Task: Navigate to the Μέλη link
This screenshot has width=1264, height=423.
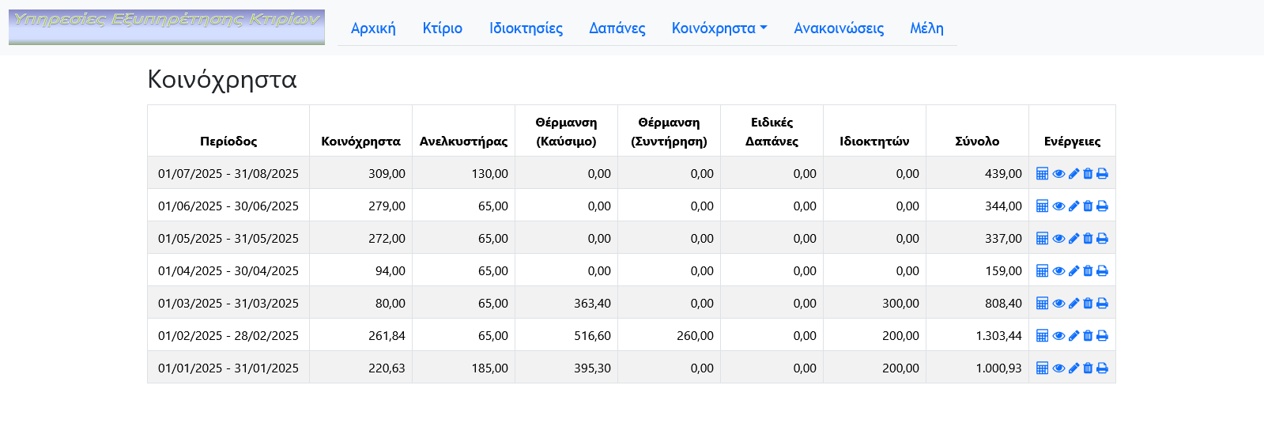Action: pyautogui.click(x=926, y=28)
